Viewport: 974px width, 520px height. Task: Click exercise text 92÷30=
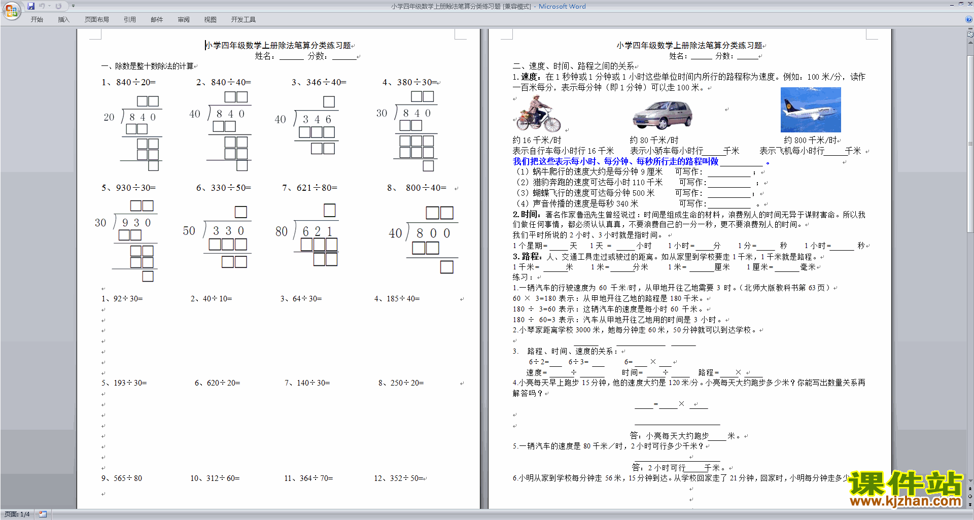pos(128,299)
